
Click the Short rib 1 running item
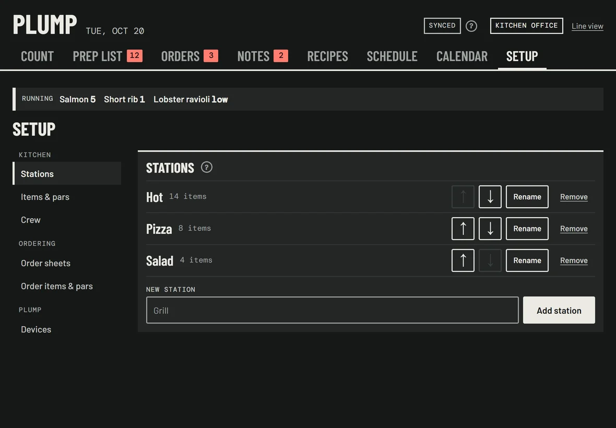click(x=124, y=99)
